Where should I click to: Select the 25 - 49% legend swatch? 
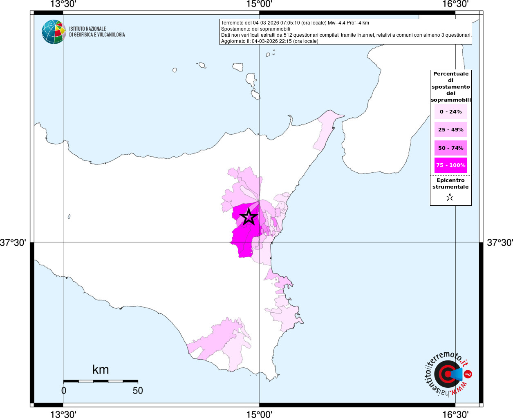[451, 130]
